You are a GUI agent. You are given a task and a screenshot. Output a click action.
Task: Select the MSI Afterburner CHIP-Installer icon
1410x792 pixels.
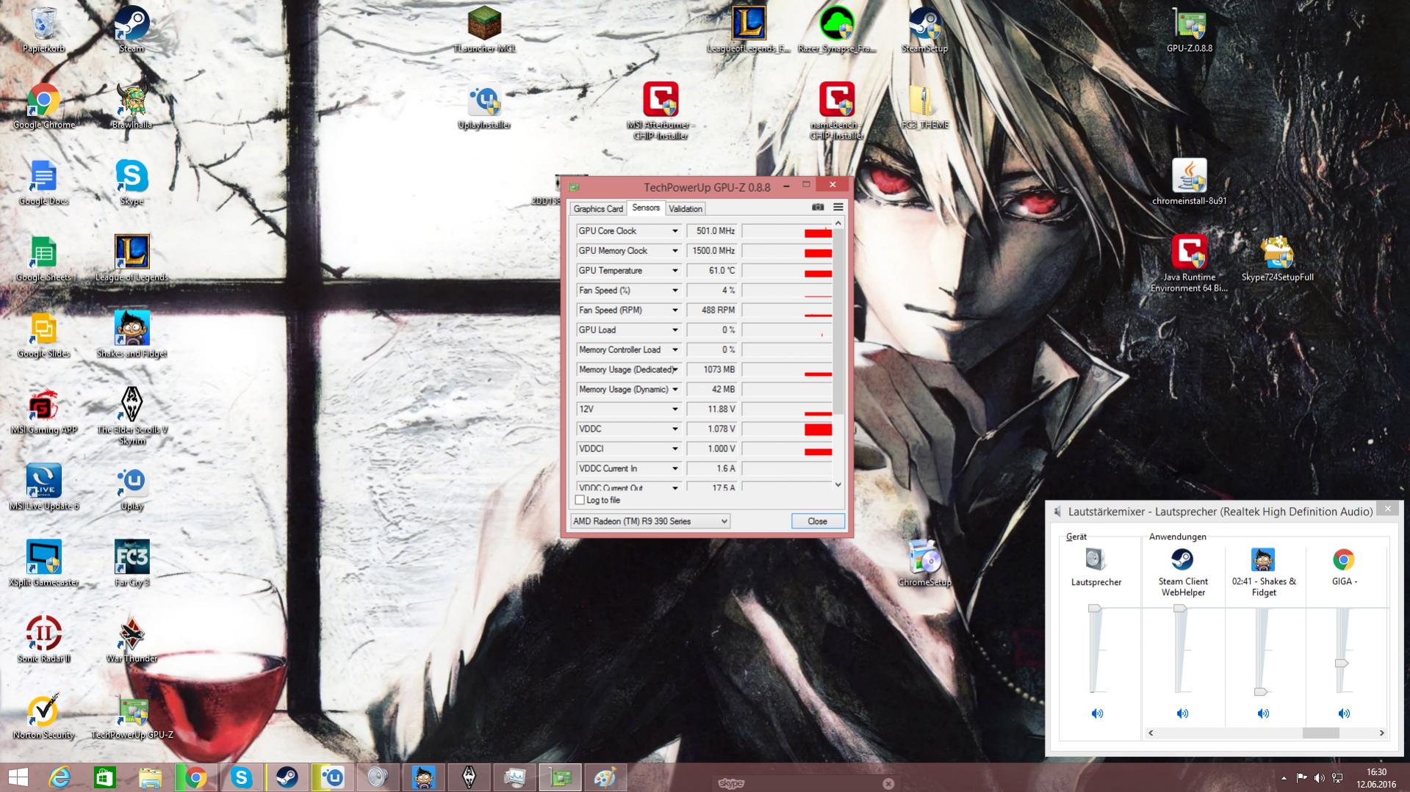pyautogui.click(x=661, y=110)
